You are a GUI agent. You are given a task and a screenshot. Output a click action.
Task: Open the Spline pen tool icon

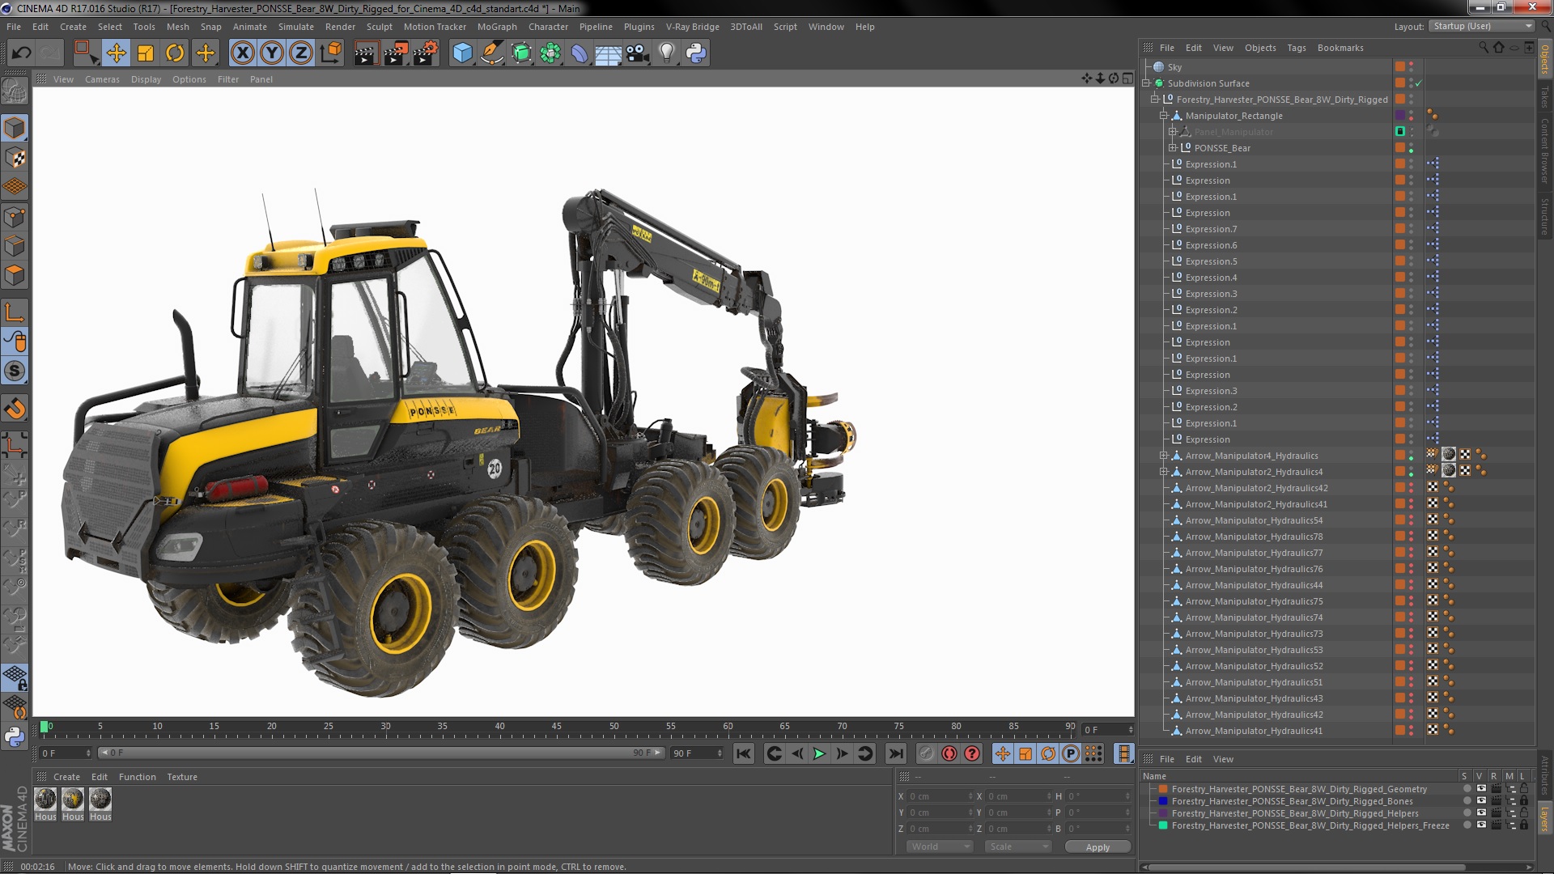point(491,53)
